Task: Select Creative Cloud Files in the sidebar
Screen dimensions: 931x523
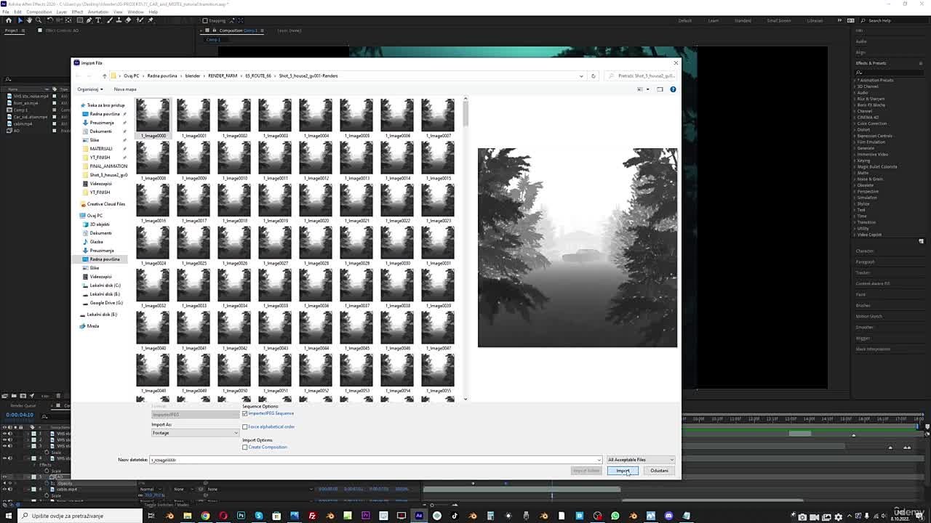Action: [106, 204]
